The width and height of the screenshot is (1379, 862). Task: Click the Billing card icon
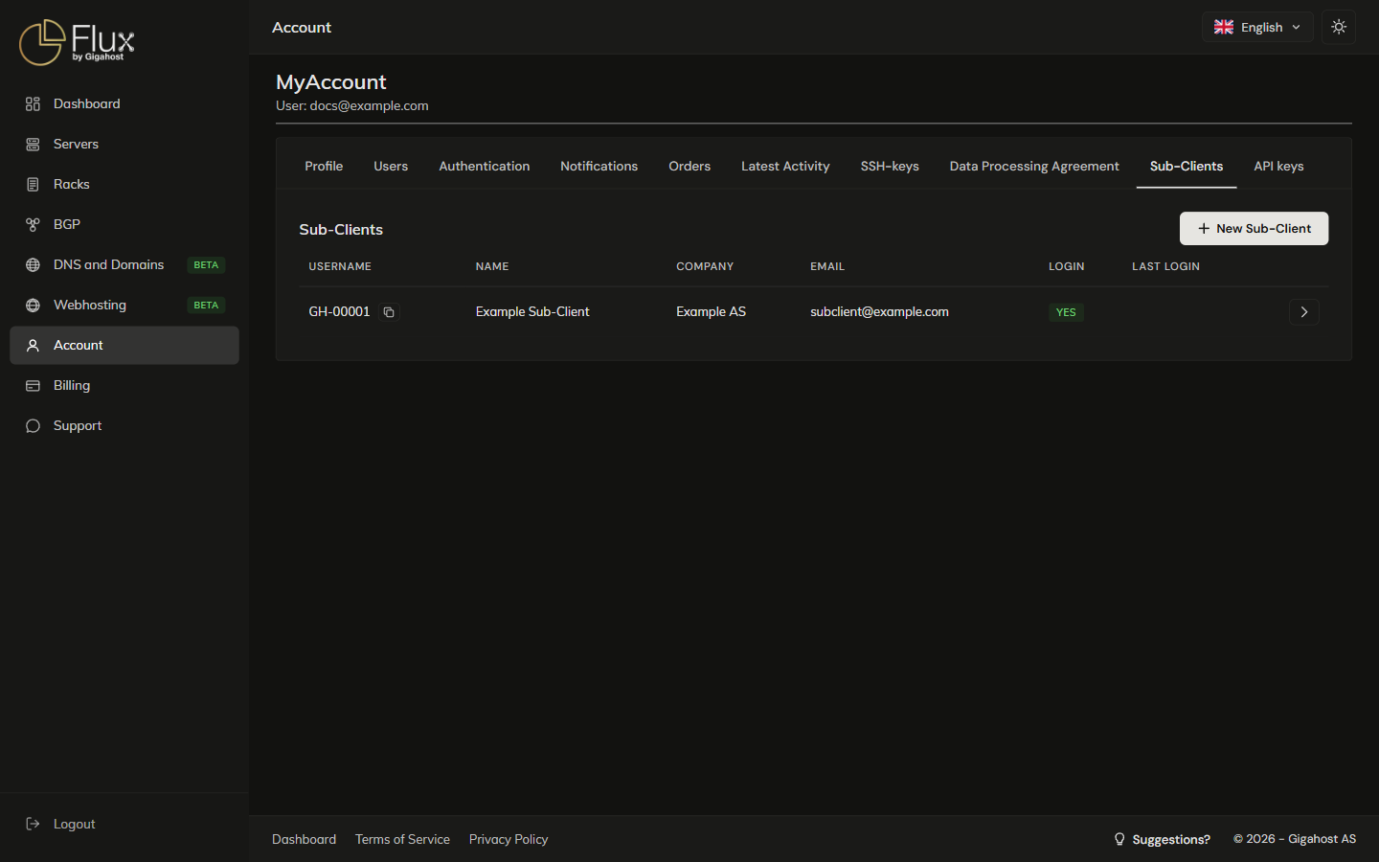[x=33, y=386]
